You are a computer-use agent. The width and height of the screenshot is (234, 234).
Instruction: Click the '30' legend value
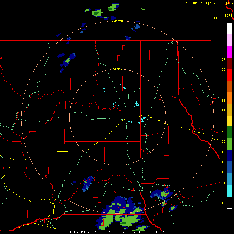tap(223, 121)
